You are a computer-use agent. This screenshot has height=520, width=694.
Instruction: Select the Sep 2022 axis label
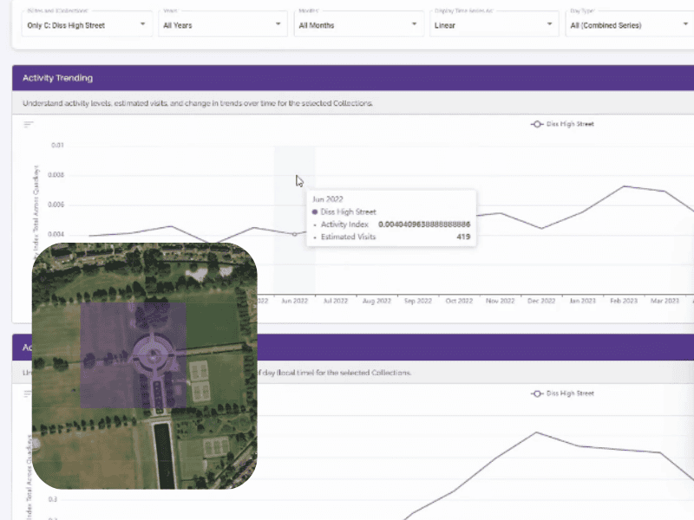(418, 302)
